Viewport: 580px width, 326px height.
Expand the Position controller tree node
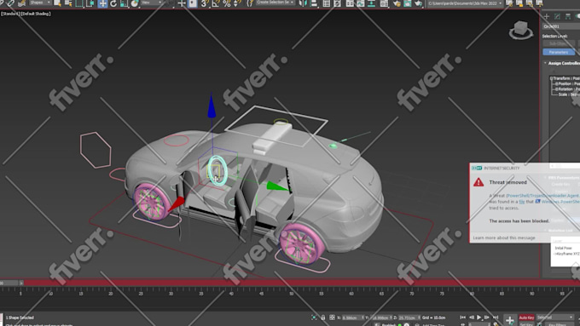tap(556, 83)
